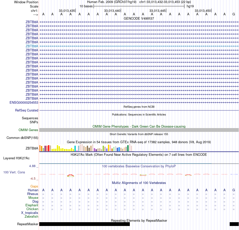Click the GENCODE V49lift37 track title
This screenshot has width=239, height=230.
point(139,18)
